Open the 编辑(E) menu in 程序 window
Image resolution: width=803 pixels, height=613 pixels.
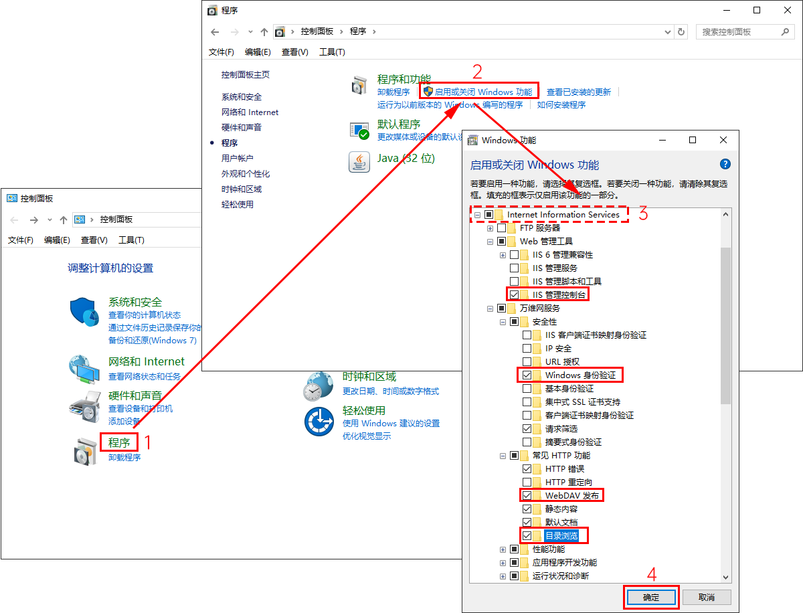258,52
